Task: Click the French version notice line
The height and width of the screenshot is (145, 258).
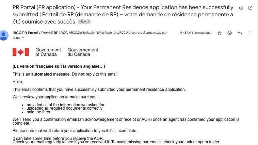Action: (59, 66)
